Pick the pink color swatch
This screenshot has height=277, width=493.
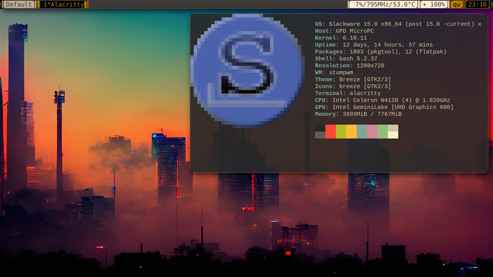[372, 132]
